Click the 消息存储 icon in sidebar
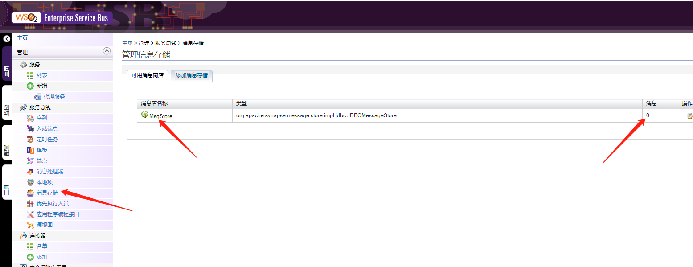 point(30,193)
